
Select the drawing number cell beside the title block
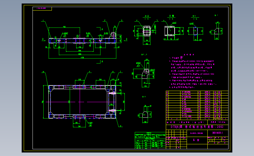pyautogui.click(x=218, y=133)
